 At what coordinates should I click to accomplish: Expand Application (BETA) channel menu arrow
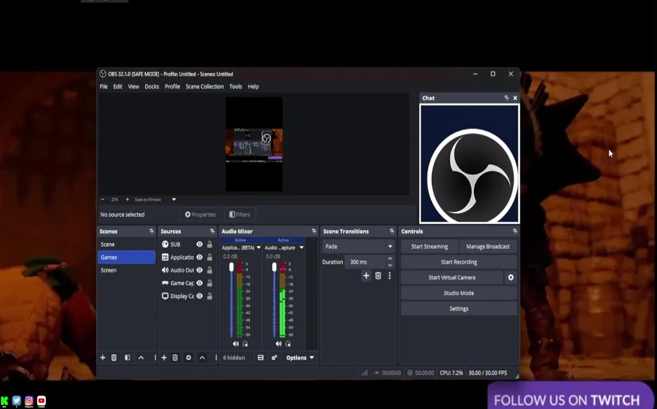click(x=258, y=248)
